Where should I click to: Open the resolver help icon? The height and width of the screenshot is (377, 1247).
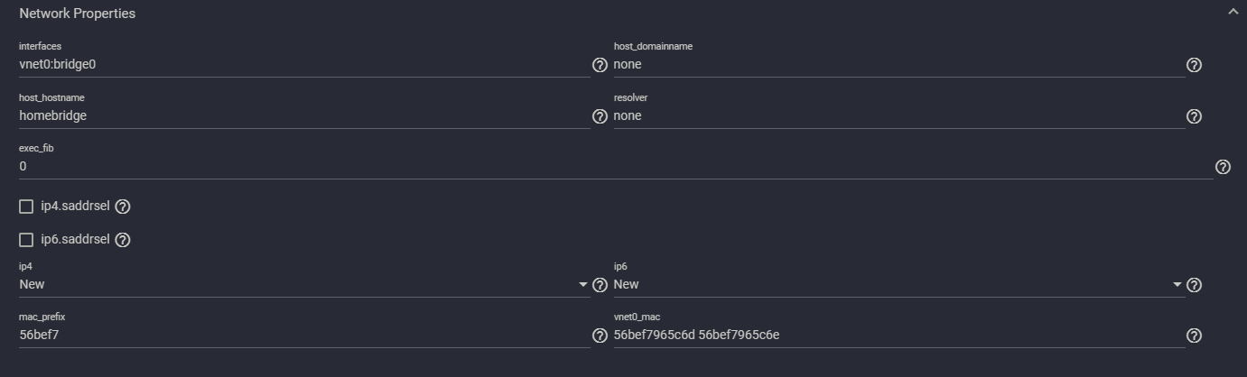(x=1194, y=116)
